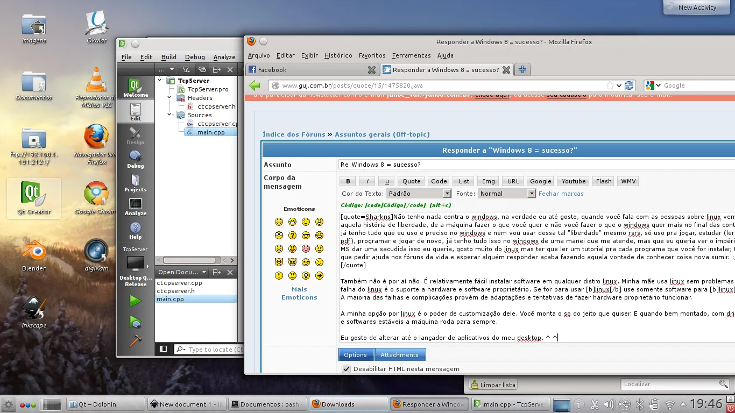The height and width of the screenshot is (413, 735).
Task: Click the Assunto subject input field
Action: tap(536, 165)
